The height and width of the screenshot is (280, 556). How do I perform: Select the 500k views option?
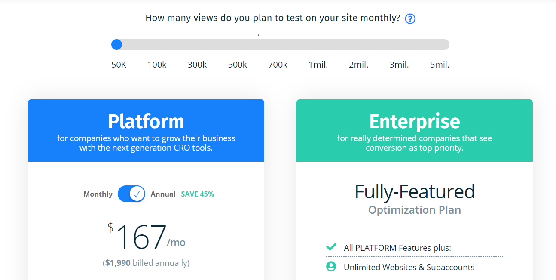[237, 64]
